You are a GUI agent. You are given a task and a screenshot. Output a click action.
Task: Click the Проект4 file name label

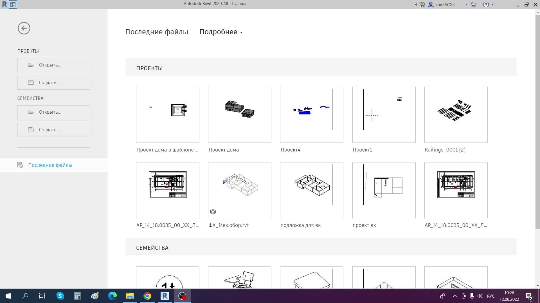(291, 150)
